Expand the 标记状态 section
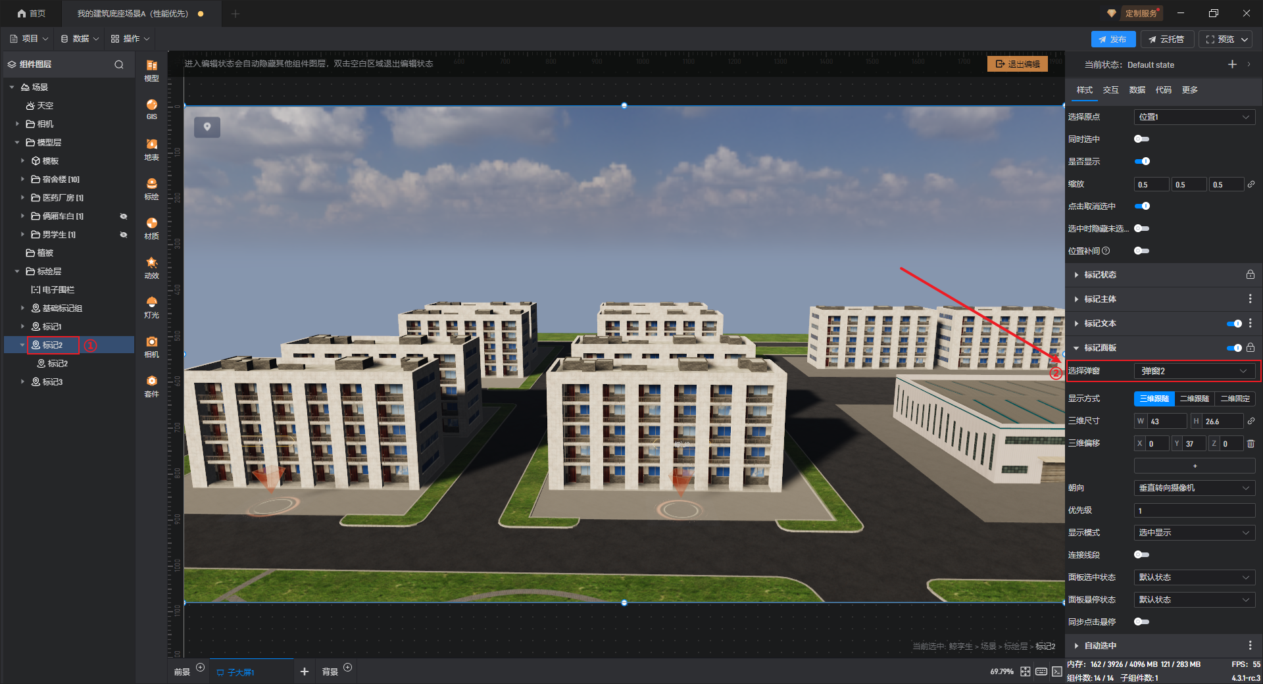 pyautogui.click(x=1076, y=274)
